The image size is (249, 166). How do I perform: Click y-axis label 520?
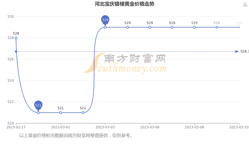click(11, 123)
